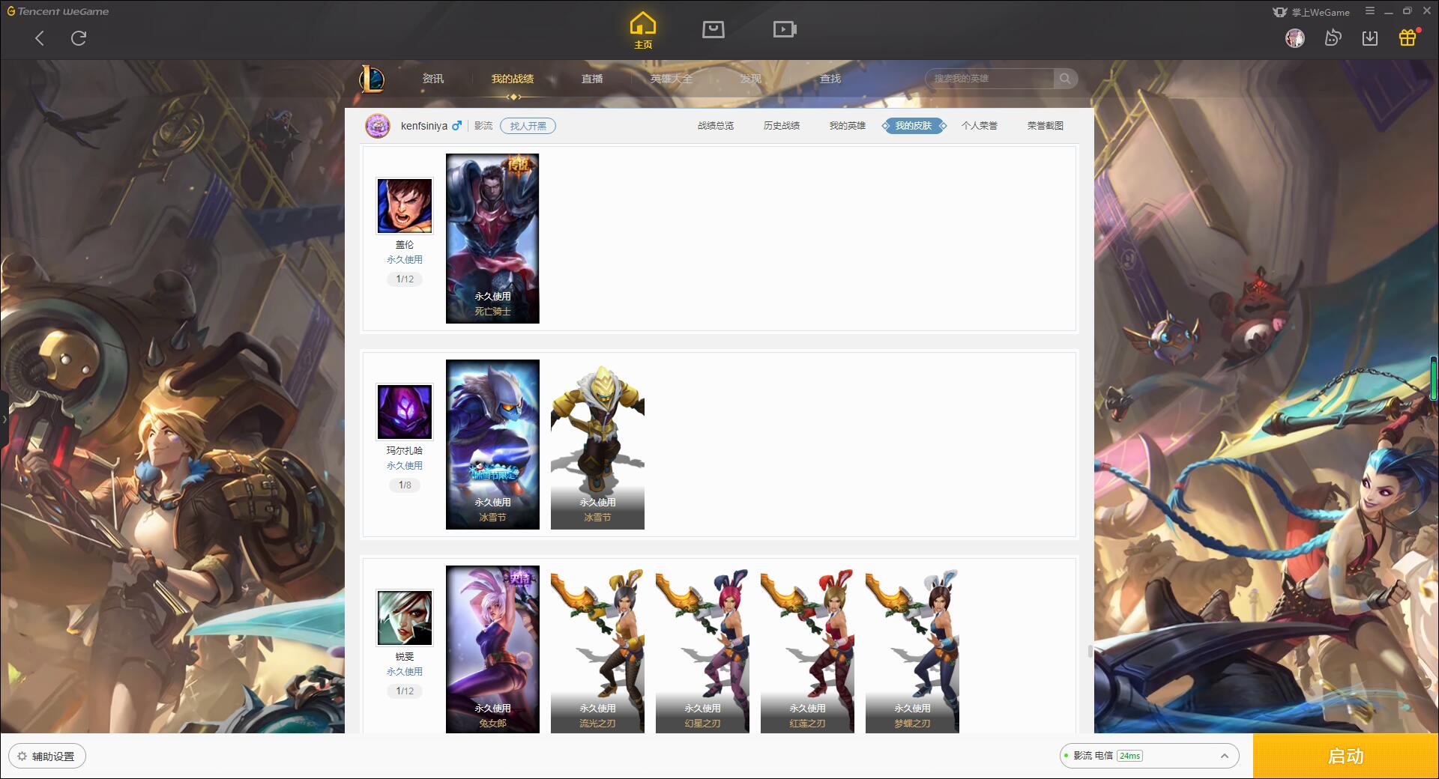Switch to 荣誉截图 sub-tab
Viewport: 1439px width, 779px height.
(1046, 126)
